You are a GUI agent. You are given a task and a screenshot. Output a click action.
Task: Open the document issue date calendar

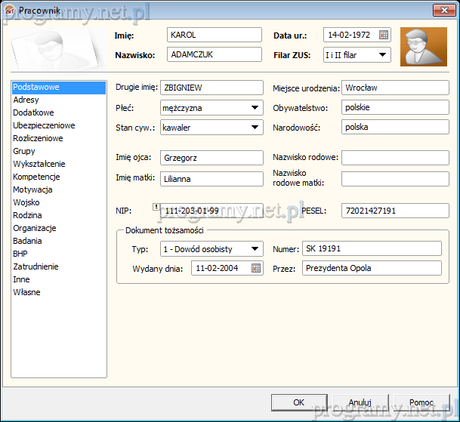[x=256, y=268]
